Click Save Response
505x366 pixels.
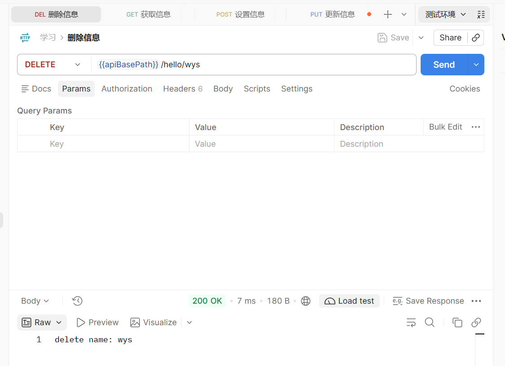click(428, 301)
